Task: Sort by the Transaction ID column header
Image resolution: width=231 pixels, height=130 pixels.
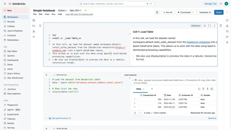Action: 149,95
